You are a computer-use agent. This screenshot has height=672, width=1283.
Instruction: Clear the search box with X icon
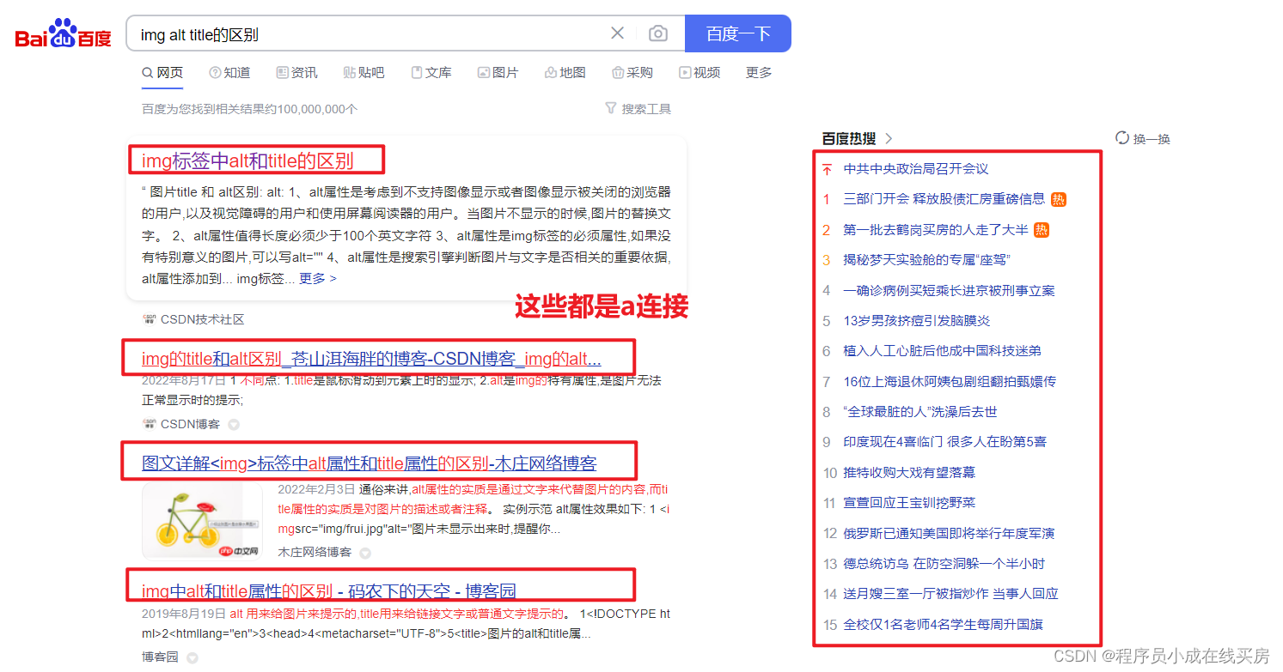617,33
